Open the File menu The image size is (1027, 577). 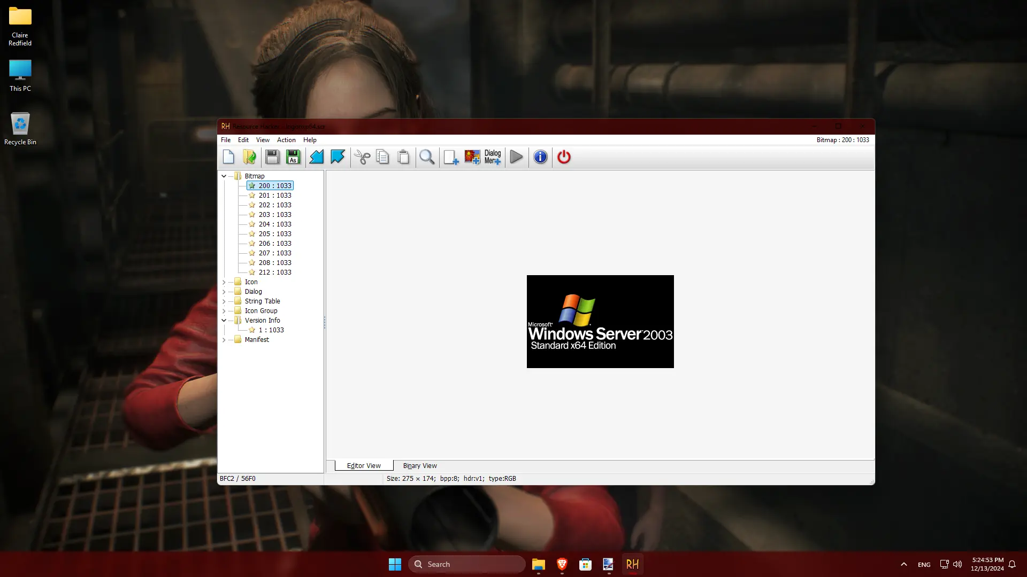pos(226,140)
